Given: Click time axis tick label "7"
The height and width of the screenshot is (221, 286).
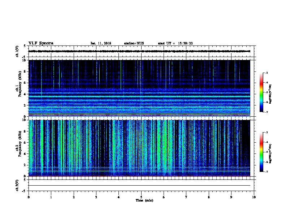Looking at the screenshot, I should pyautogui.click(x=186, y=197).
